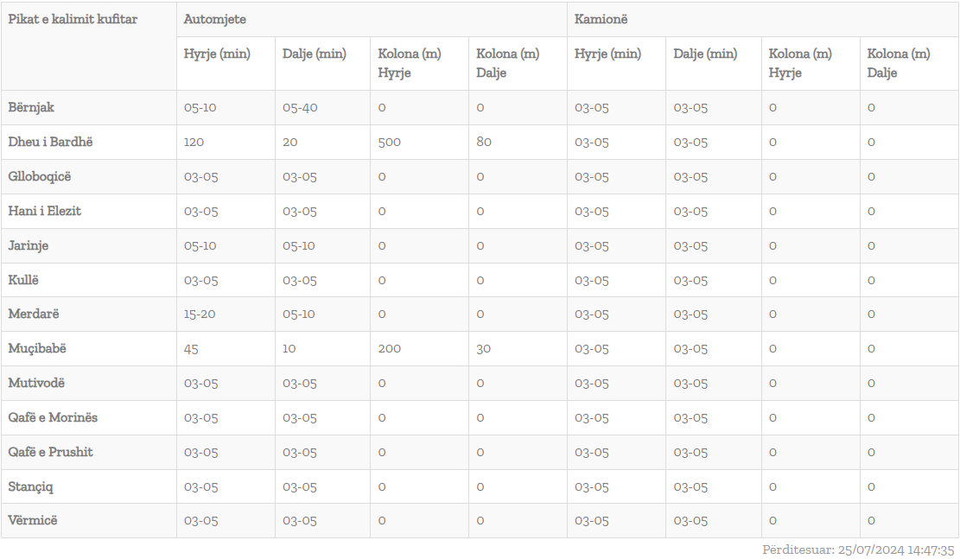Select the Dheu i Bardhë border point
960x559 pixels.
click(50, 142)
